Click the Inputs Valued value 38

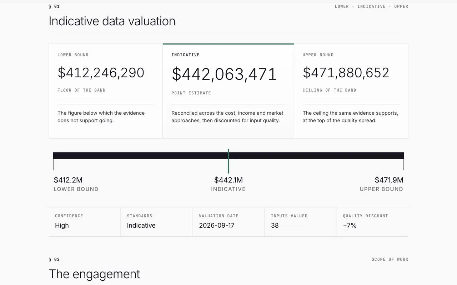[x=275, y=226]
